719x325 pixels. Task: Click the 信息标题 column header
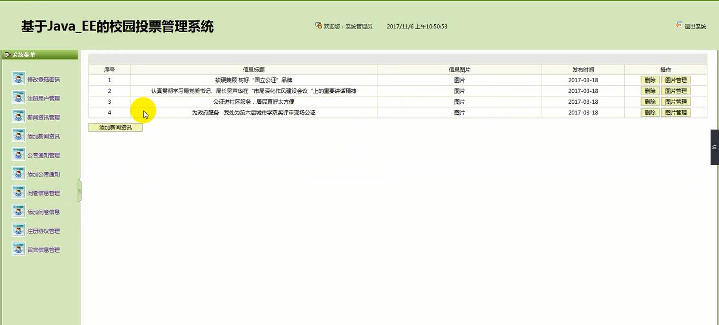[254, 70]
